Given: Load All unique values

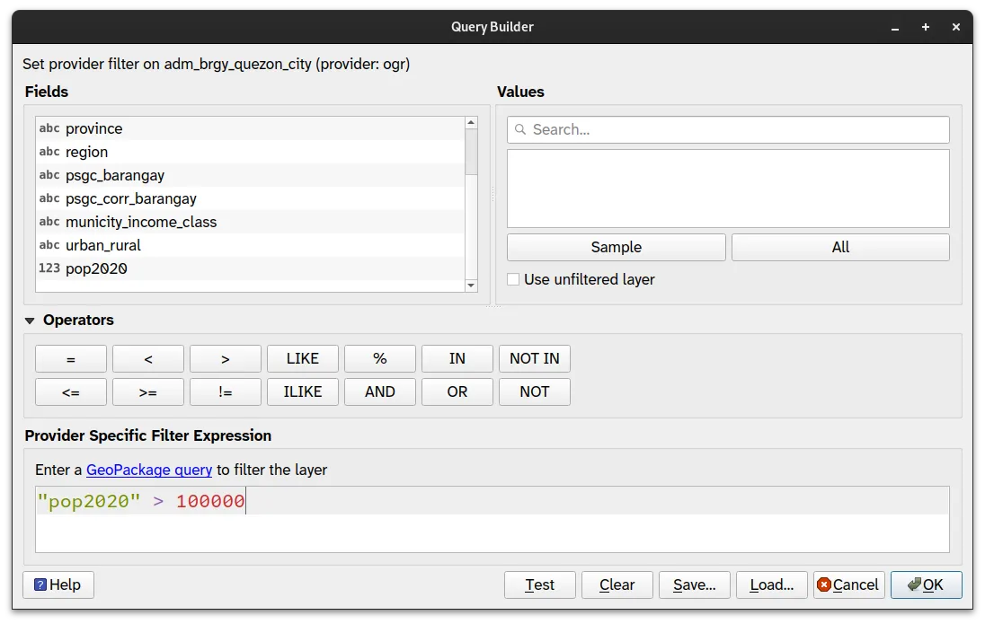Looking at the screenshot, I should [839, 247].
